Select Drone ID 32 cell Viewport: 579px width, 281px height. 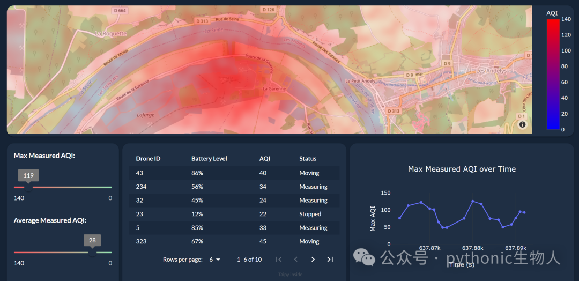pos(139,201)
